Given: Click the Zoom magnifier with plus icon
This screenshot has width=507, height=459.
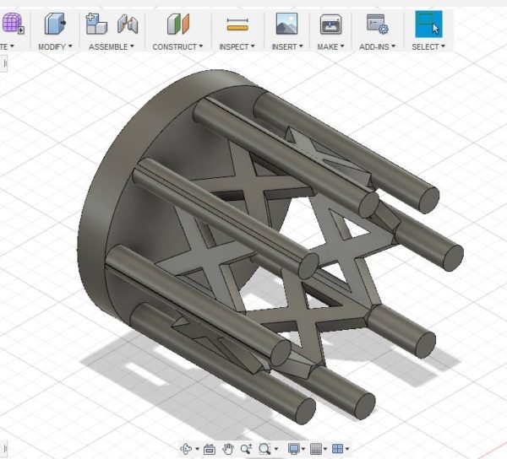Looking at the screenshot, I should point(247,449).
